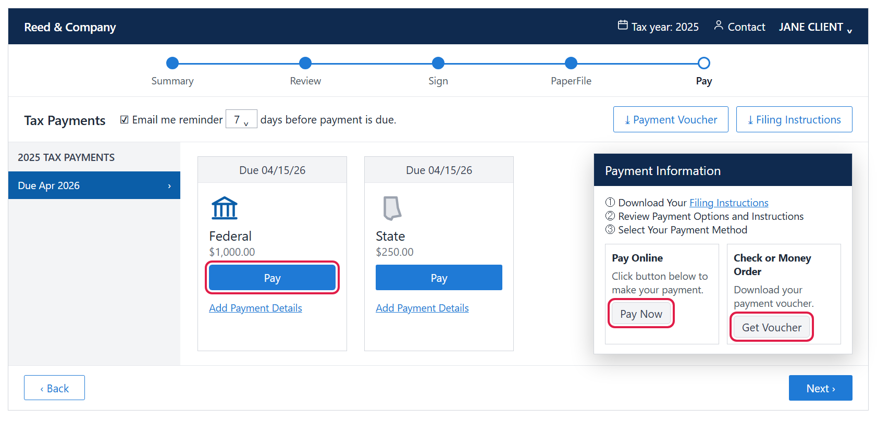Click the Get Voucher button
The height and width of the screenshot is (422, 877).
(772, 327)
